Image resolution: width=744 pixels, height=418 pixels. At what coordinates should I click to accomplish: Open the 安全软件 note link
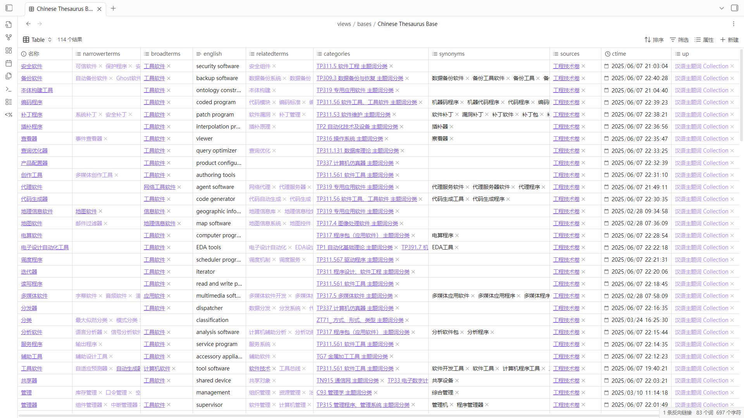(x=32, y=66)
